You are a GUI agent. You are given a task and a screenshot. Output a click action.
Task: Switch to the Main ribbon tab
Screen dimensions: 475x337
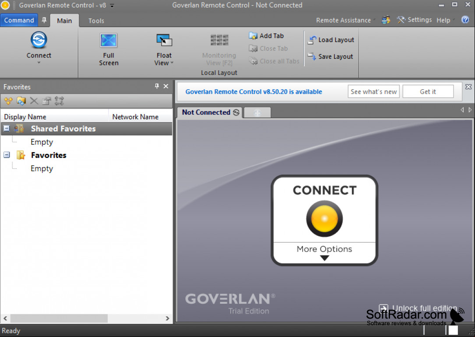tap(64, 21)
